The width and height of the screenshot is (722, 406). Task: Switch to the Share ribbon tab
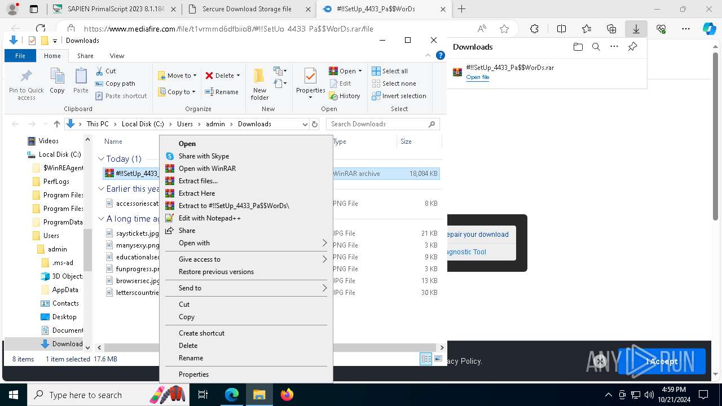85,55
